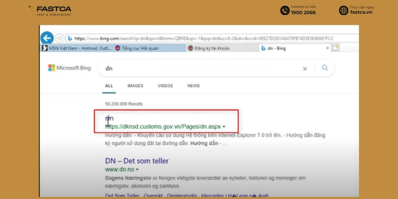This screenshot has height=199, width=398.
Task: Click the hotline phone icon
Action: pyautogui.click(x=285, y=11)
